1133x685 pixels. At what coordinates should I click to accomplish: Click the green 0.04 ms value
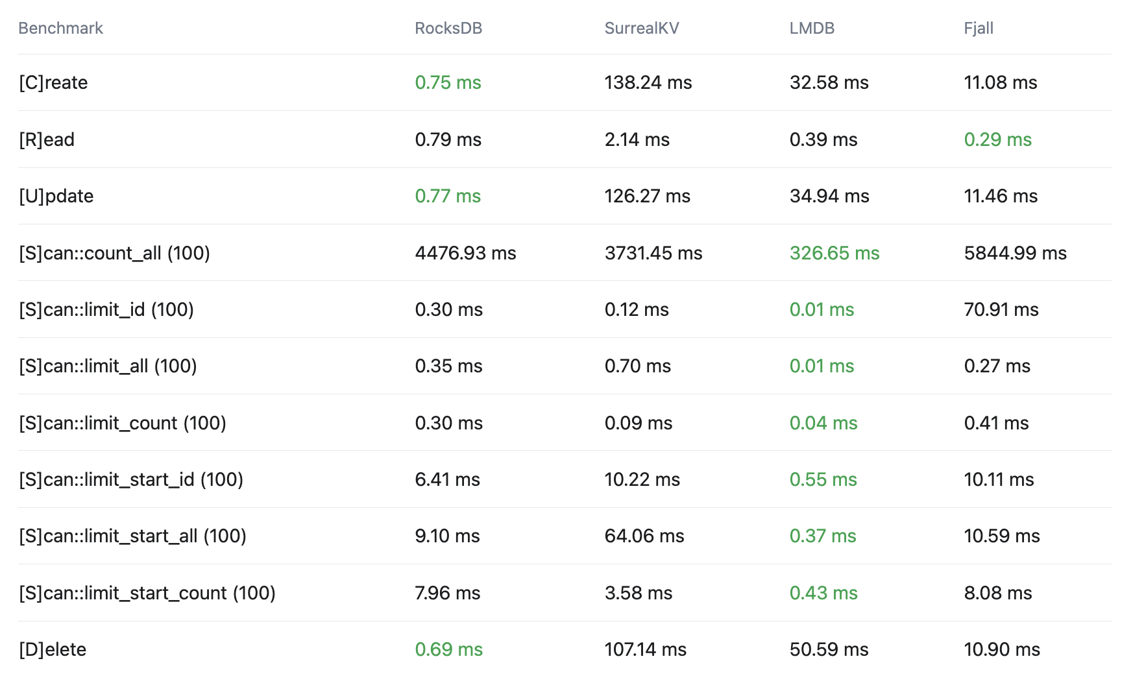point(823,423)
